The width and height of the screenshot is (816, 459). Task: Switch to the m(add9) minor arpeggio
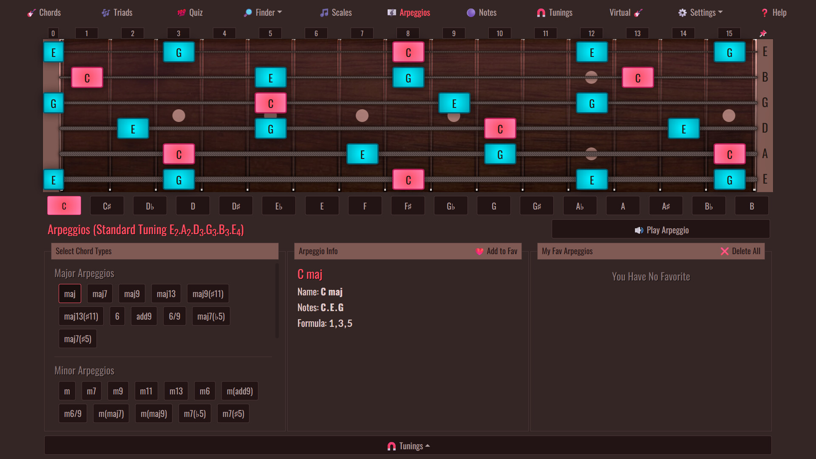point(239,391)
